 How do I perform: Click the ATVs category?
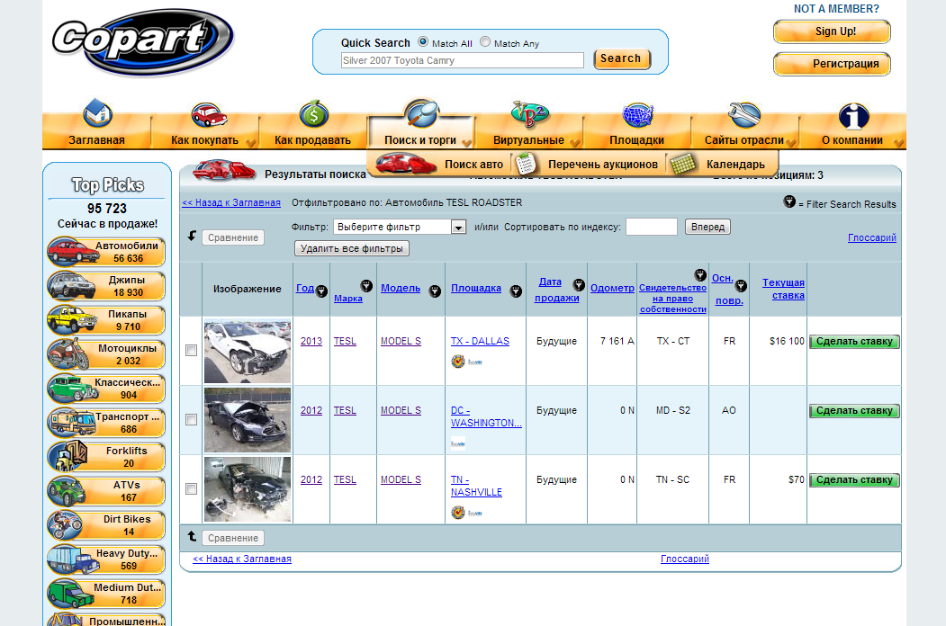click(106, 491)
